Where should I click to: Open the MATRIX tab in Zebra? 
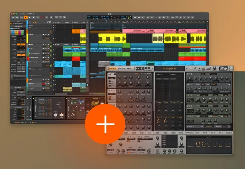coord(229,133)
